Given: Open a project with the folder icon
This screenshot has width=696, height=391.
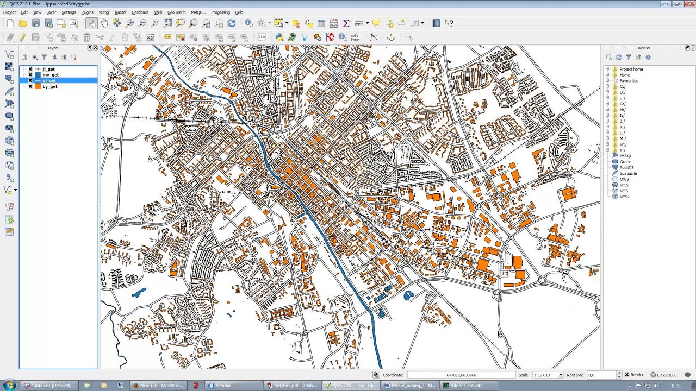Looking at the screenshot, I should click(x=23, y=23).
